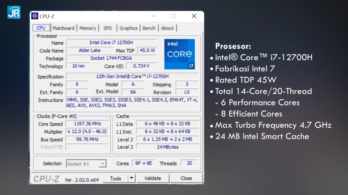This screenshot has height=195, width=348.
Task: Close CPU-Z with the title bar X
Action: click(x=194, y=16)
